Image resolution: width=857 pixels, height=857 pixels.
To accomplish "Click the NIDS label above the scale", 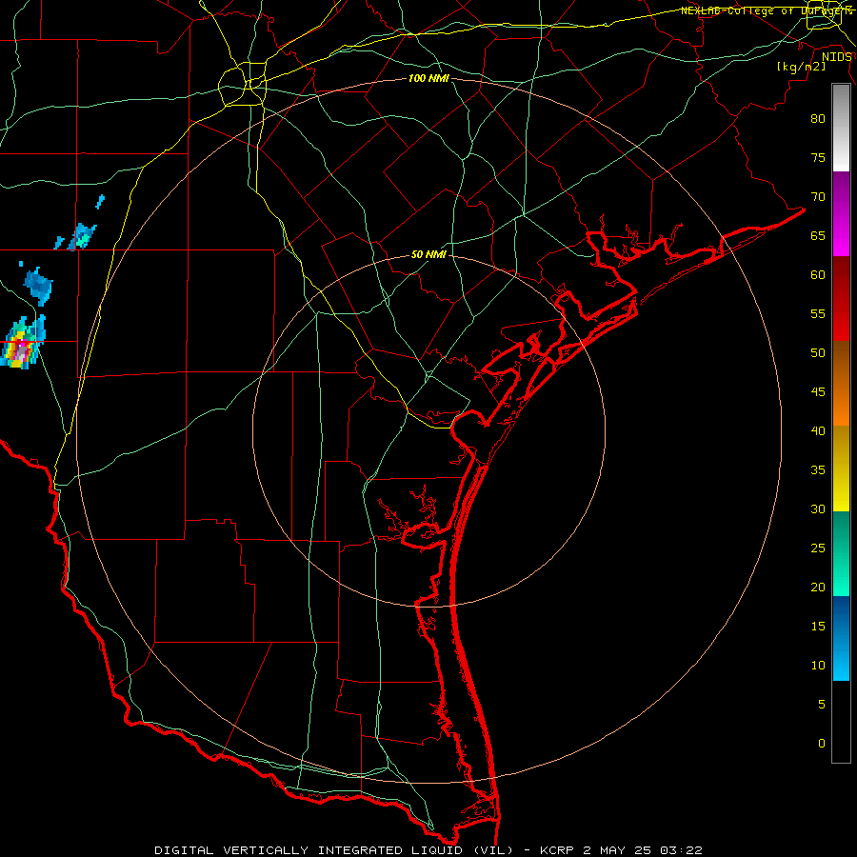I will [x=836, y=57].
